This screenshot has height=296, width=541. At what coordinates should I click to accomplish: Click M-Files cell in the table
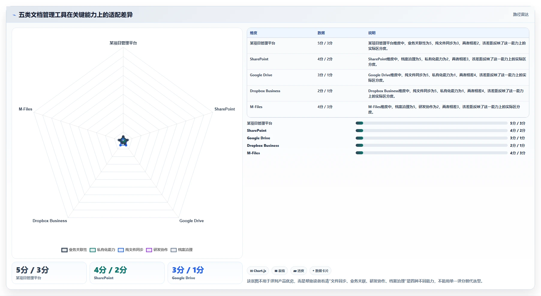point(256,107)
